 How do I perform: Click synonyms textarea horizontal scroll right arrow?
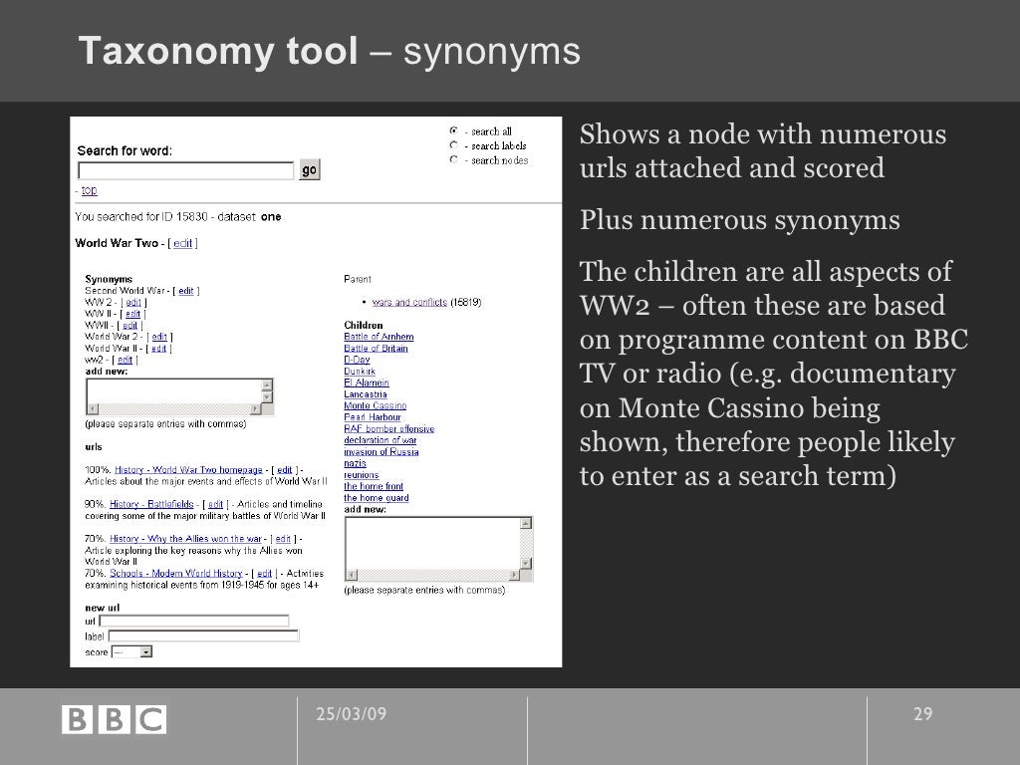click(256, 409)
